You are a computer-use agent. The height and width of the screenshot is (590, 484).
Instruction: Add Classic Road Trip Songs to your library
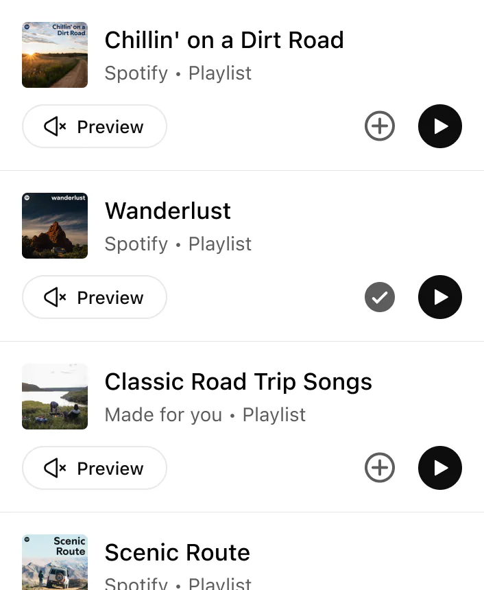(x=380, y=468)
